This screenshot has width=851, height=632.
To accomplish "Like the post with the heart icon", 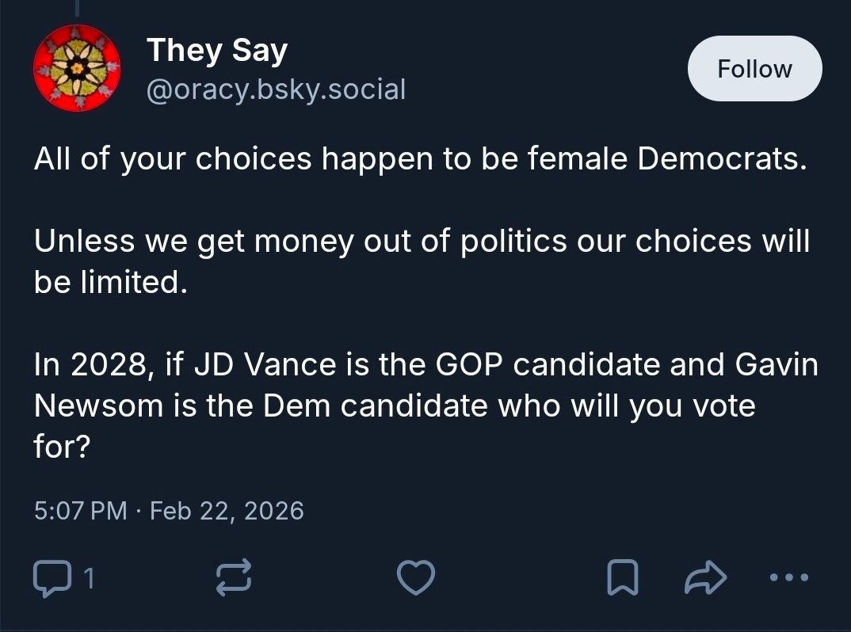I will (x=415, y=578).
